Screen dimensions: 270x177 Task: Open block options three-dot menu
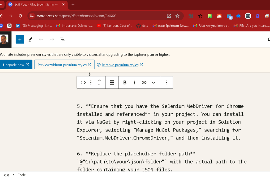(x=166, y=83)
